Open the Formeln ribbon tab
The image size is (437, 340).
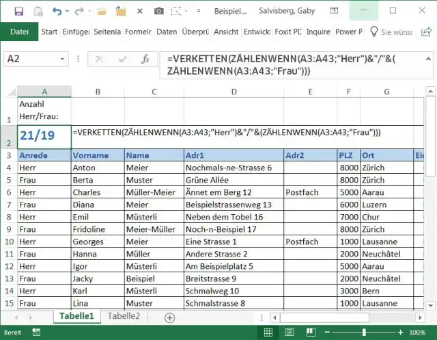point(137,31)
